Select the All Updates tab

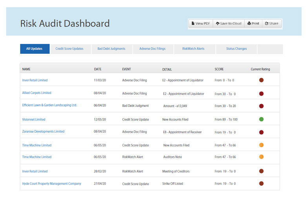[35, 49]
